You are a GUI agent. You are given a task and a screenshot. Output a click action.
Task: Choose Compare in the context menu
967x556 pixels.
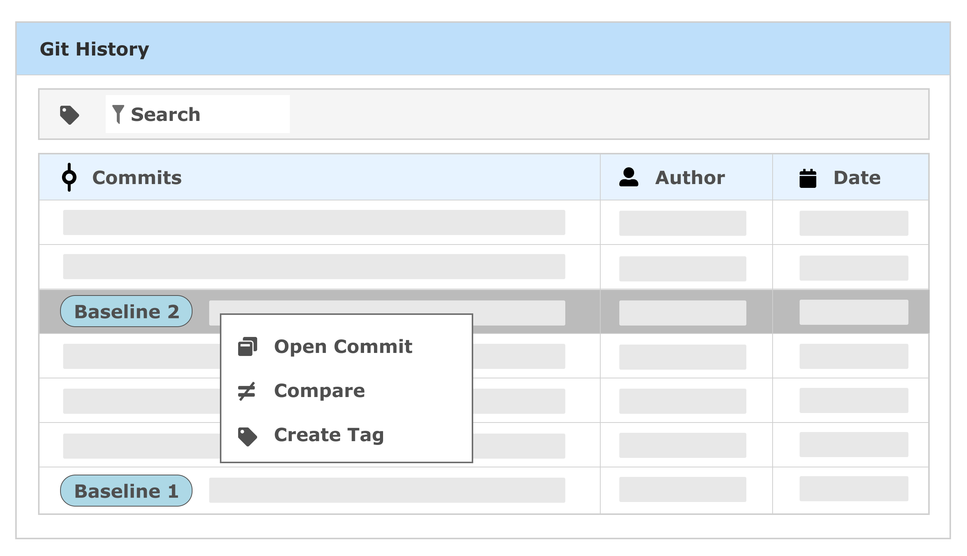pos(320,390)
